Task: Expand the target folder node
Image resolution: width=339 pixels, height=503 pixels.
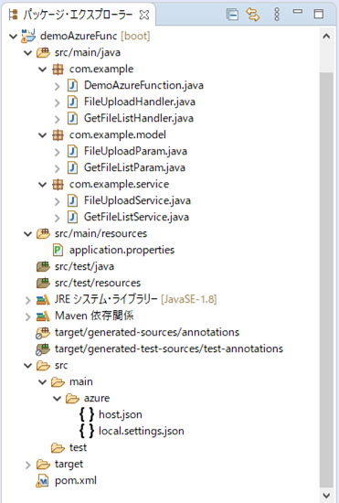Action: click(x=28, y=465)
